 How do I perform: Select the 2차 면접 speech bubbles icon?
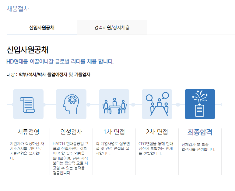coord(157,104)
